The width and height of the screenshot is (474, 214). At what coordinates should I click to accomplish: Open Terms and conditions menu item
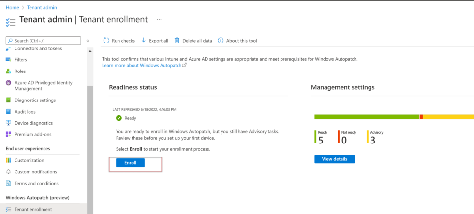coord(37,183)
